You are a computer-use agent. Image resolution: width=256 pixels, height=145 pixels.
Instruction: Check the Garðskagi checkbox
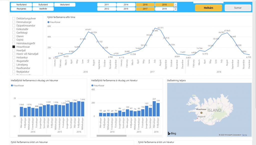point(14,33)
